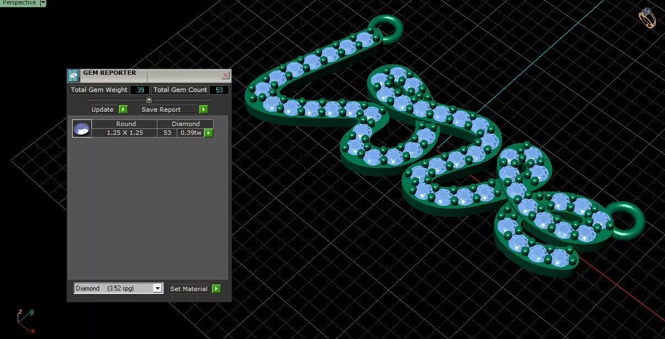Click the Set Material green arrow

pyautogui.click(x=216, y=288)
